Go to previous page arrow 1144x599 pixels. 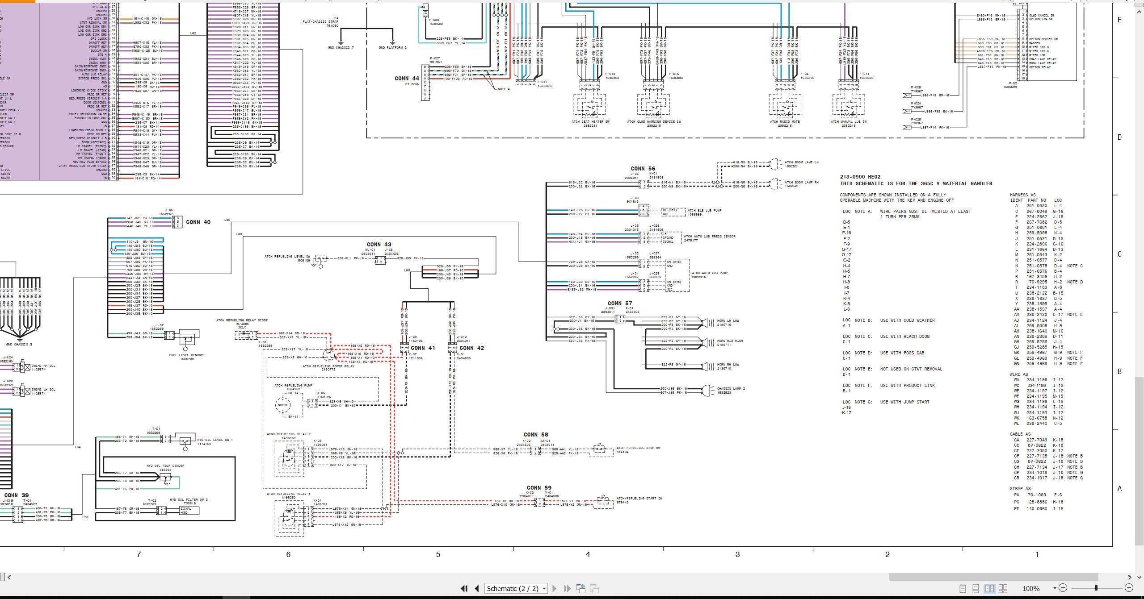pos(477,588)
